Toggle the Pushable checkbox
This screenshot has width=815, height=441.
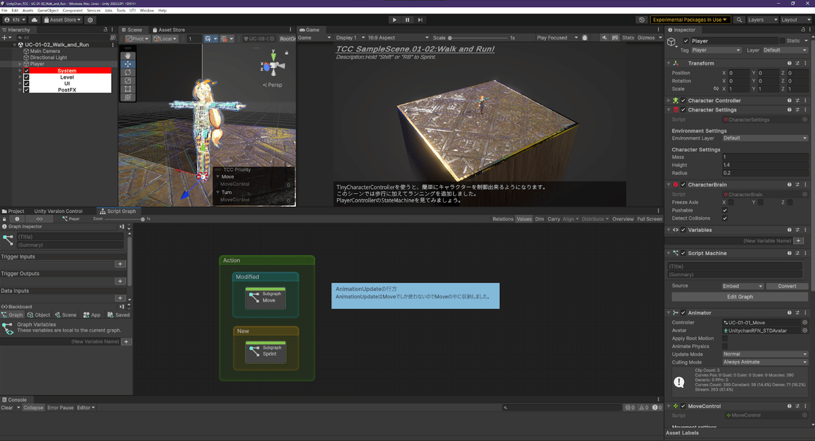tap(725, 210)
